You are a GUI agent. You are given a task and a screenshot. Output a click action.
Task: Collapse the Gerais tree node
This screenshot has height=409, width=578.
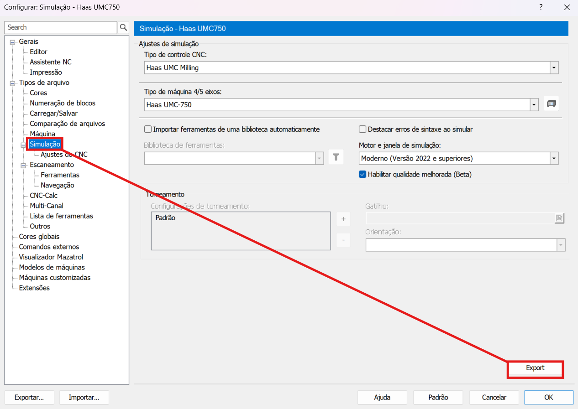tap(12, 42)
